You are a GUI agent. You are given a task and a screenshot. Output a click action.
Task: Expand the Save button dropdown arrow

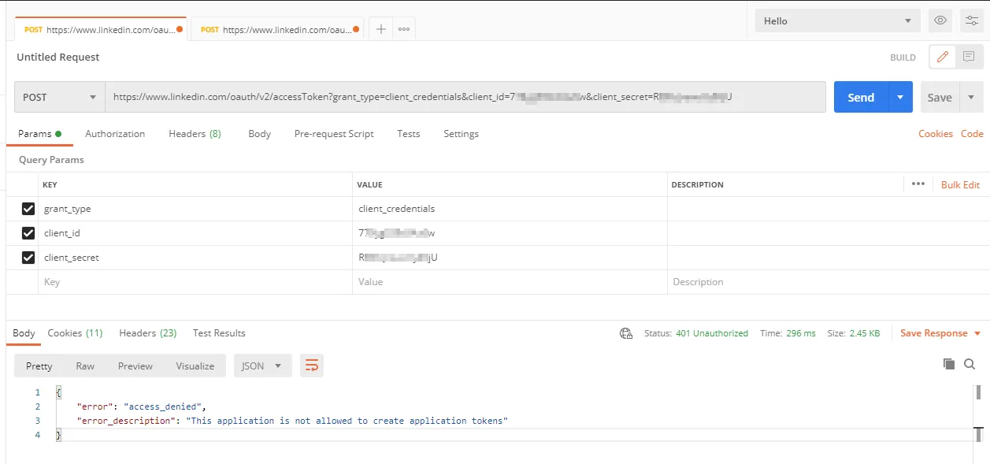[971, 97]
